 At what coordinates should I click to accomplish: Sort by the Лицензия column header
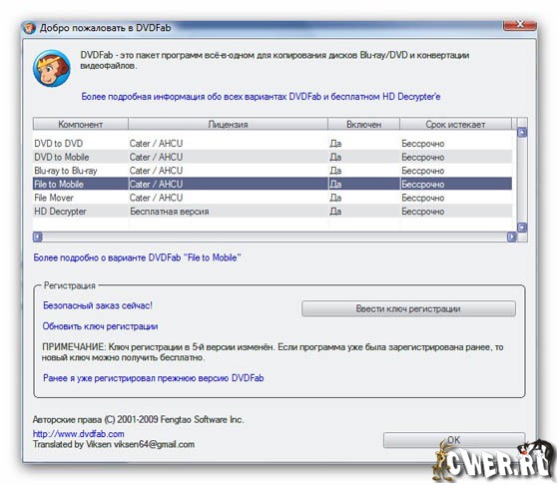[228, 124]
